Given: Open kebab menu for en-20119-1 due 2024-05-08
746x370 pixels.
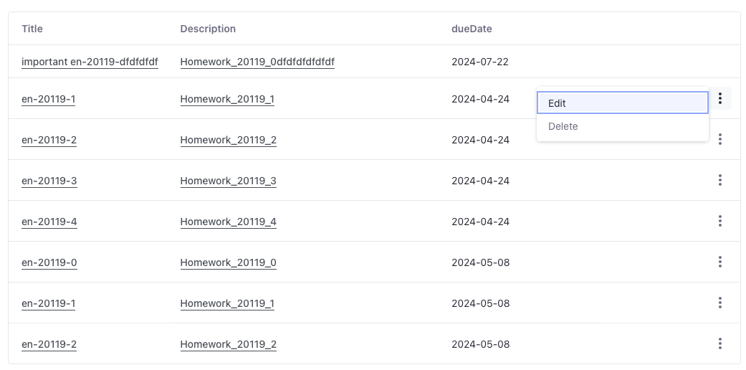Looking at the screenshot, I should point(719,303).
